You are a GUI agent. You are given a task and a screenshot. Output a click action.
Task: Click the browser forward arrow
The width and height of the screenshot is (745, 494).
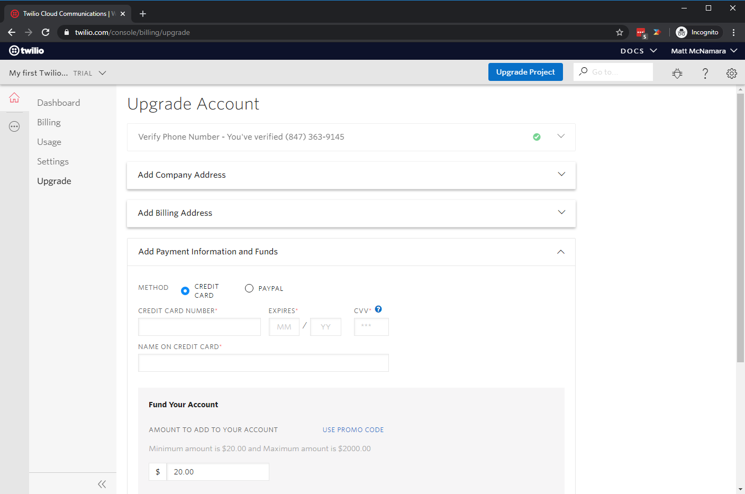(x=29, y=32)
